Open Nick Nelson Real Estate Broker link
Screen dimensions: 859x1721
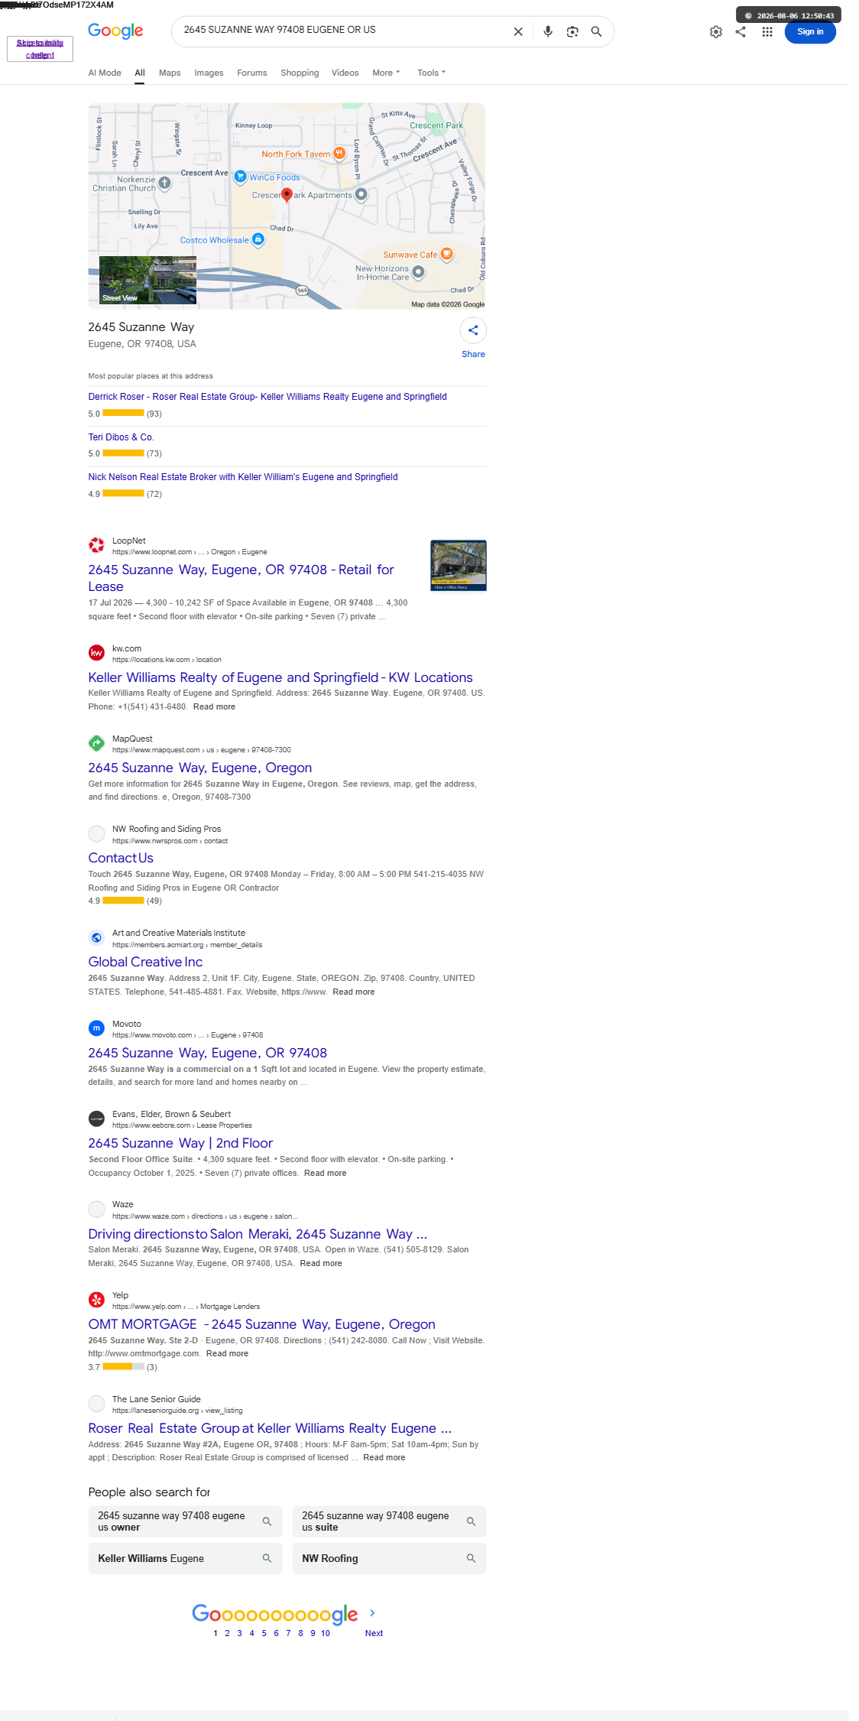(x=243, y=477)
